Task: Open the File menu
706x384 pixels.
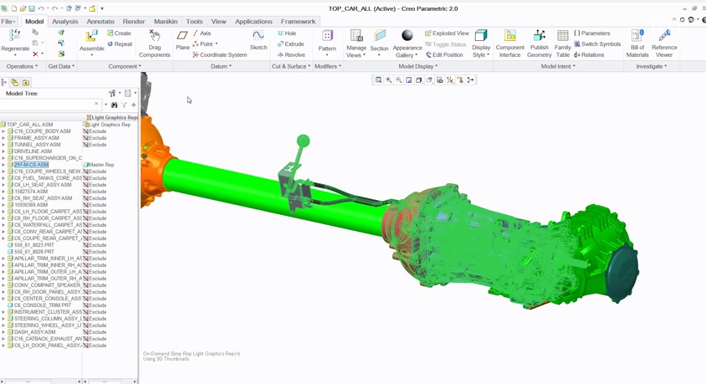Action: (x=8, y=22)
